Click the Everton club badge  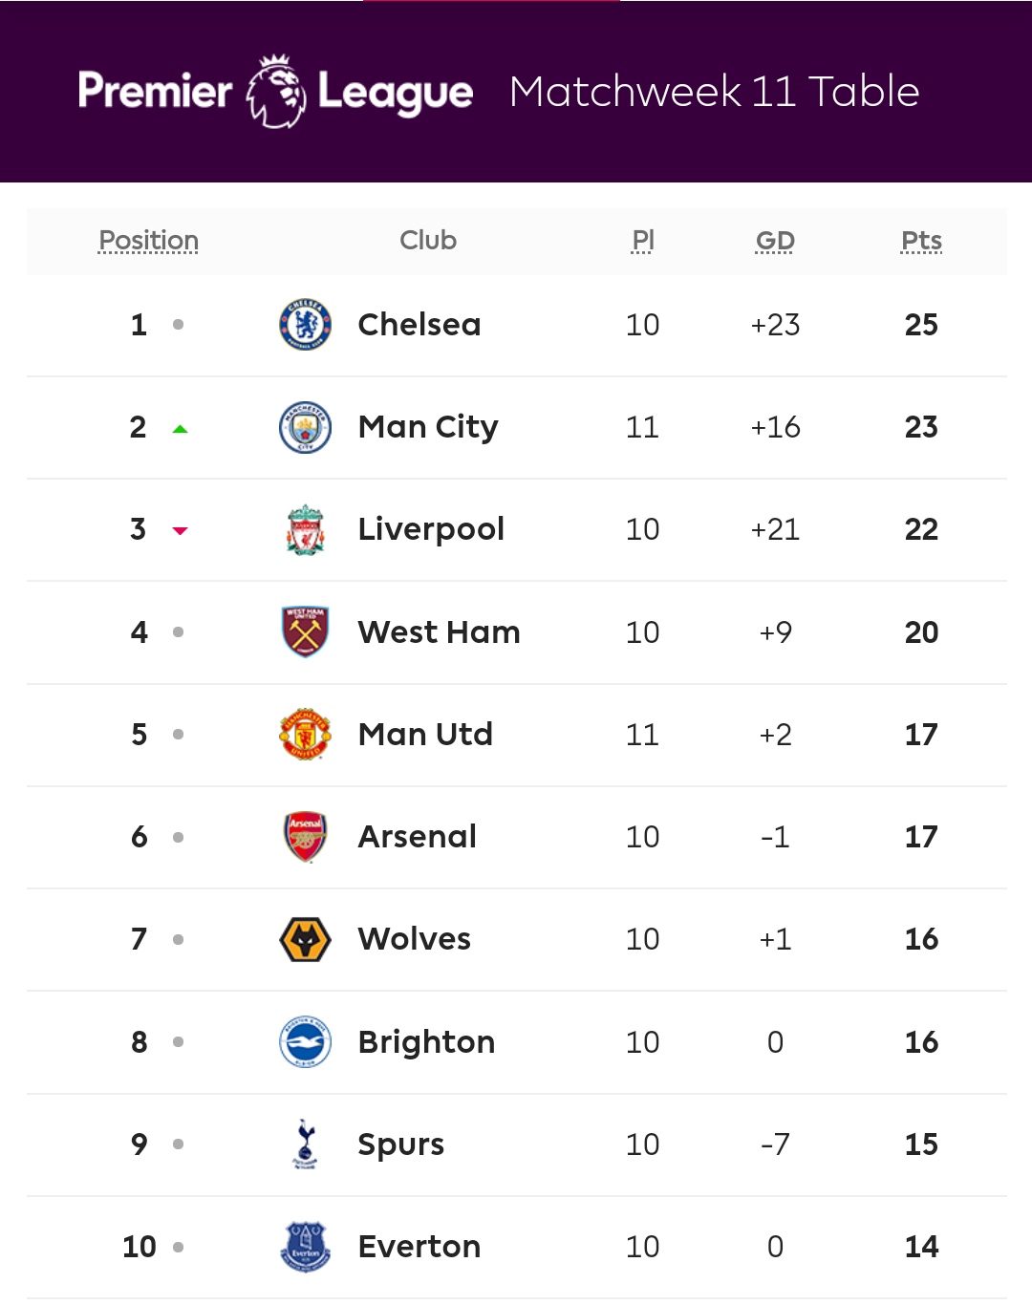[x=305, y=1247]
